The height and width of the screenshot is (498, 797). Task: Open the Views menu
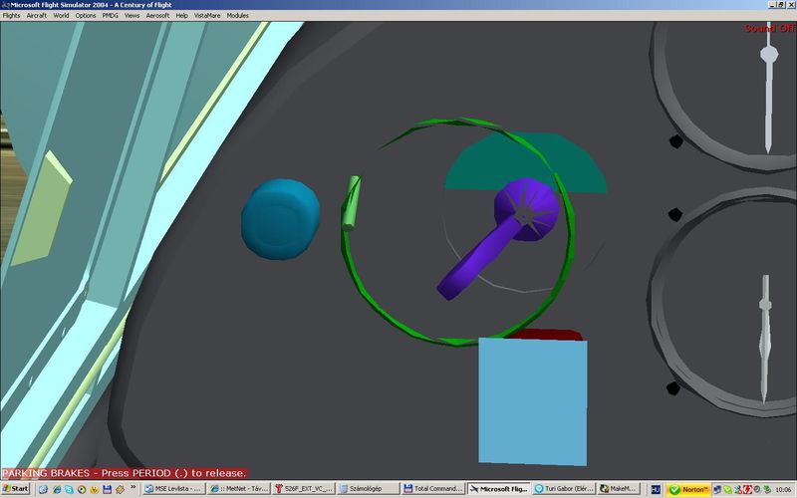tap(132, 16)
